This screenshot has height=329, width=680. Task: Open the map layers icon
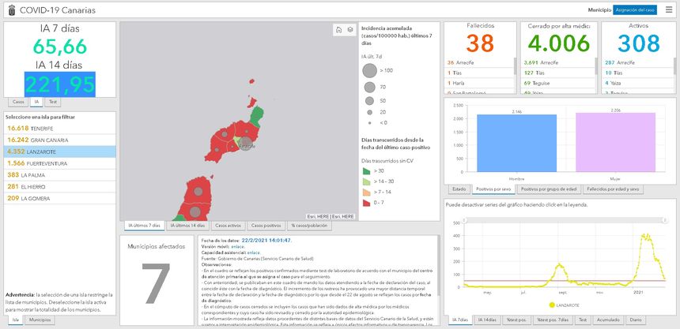click(350, 30)
